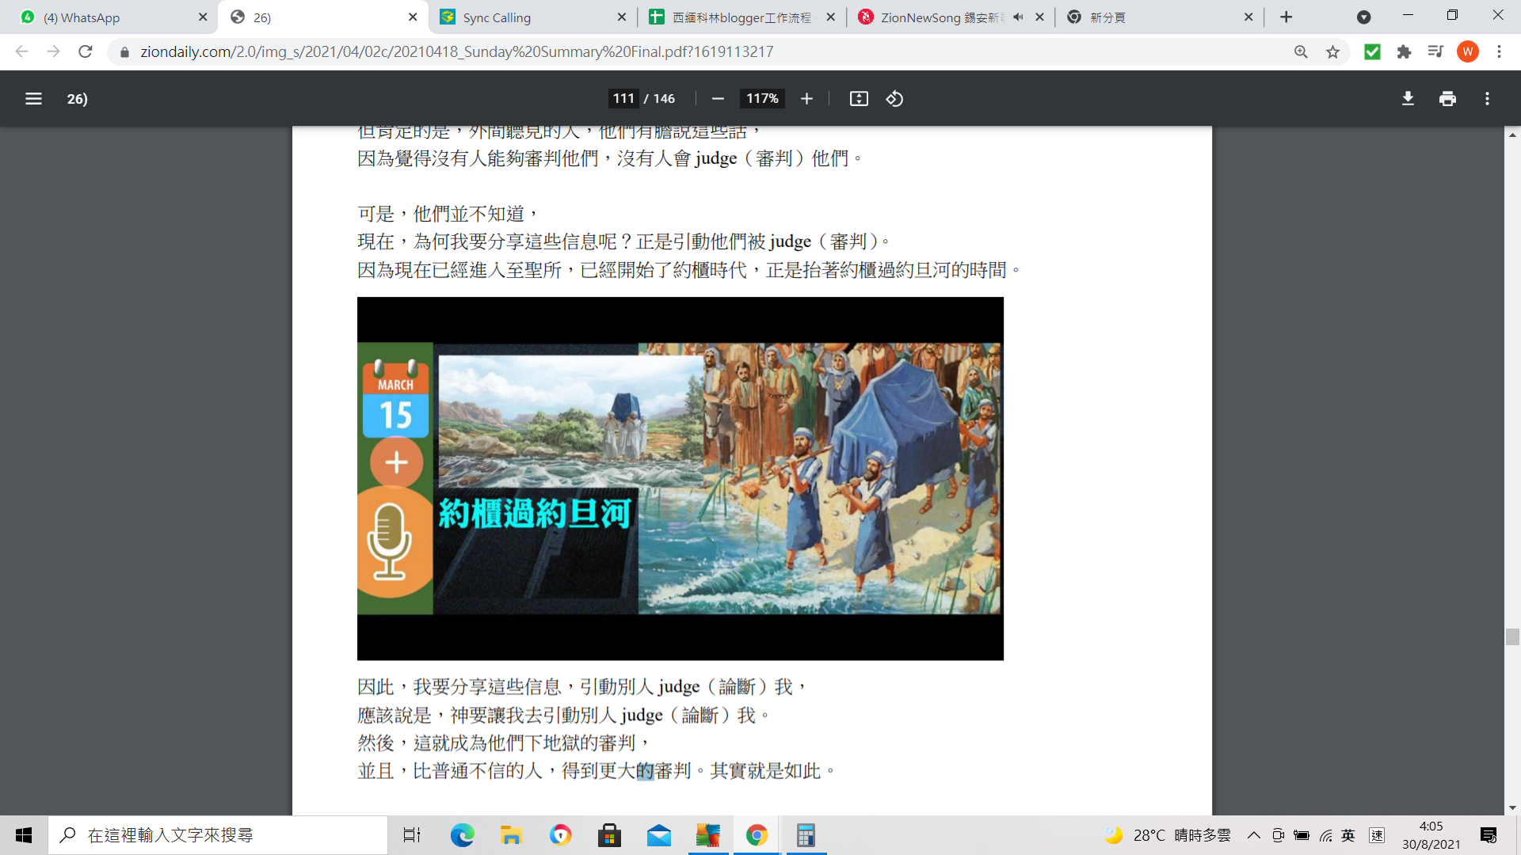Open the Windows Start menu
Screen dimensions: 1521x855
click(x=24, y=835)
